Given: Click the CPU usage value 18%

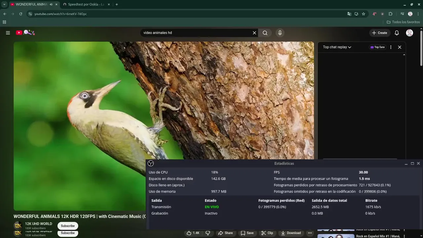Looking at the screenshot, I should point(214,172).
